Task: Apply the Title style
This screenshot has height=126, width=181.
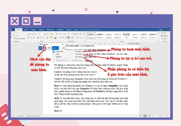Action: pyautogui.click(x=126, y=36)
